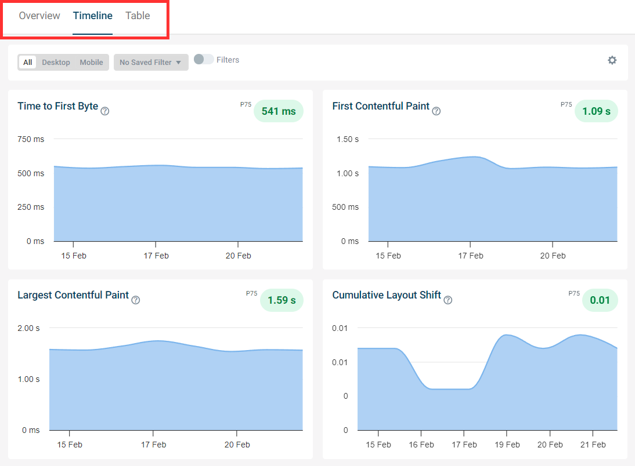Click the Largest Contentful Paint question mark
The image size is (635, 466).
click(135, 300)
